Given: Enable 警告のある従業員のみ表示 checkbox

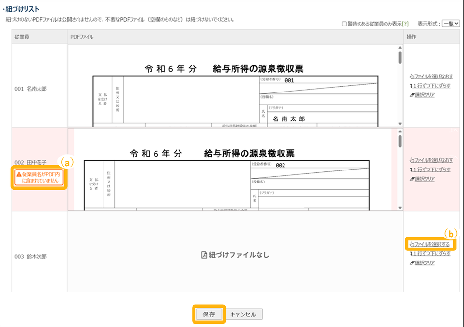Looking at the screenshot, I should pos(344,24).
